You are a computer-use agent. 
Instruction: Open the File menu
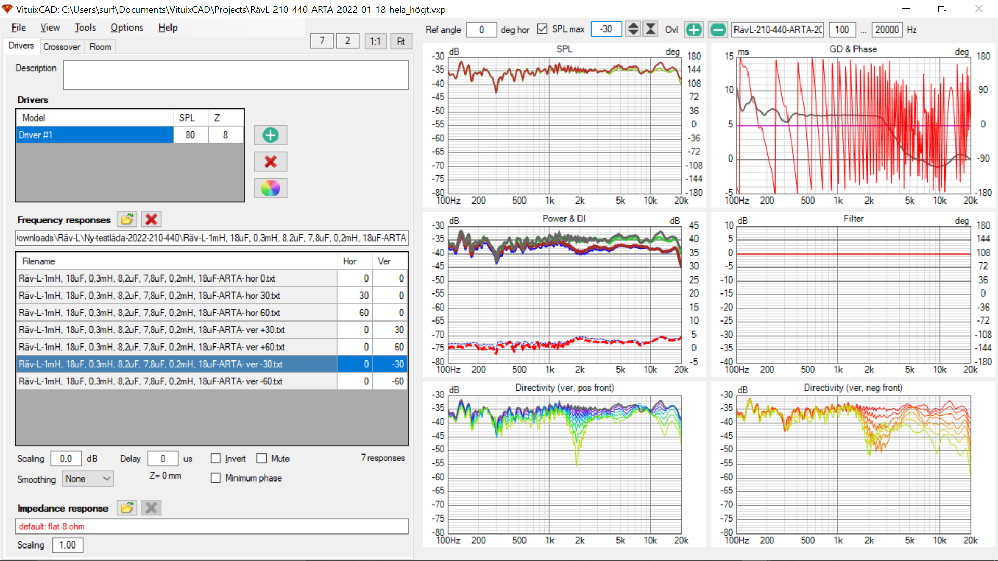point(19,28)
